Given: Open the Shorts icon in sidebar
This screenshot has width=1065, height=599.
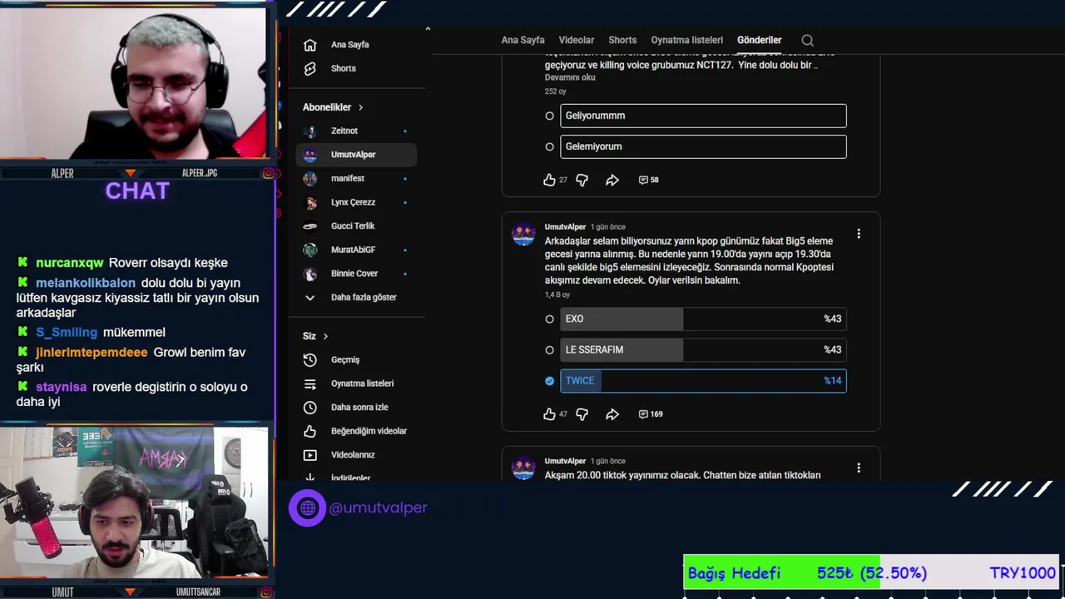Looking at the screenshot, I should pos(310,68).
